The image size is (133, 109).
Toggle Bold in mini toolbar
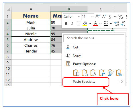click(x=66, y=23)
